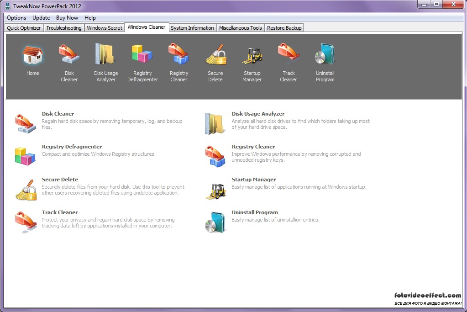Launch Disk Usage Analyzer toolbar icon
The height and width of the screenshot is (312, 467).
coord(106,54)
